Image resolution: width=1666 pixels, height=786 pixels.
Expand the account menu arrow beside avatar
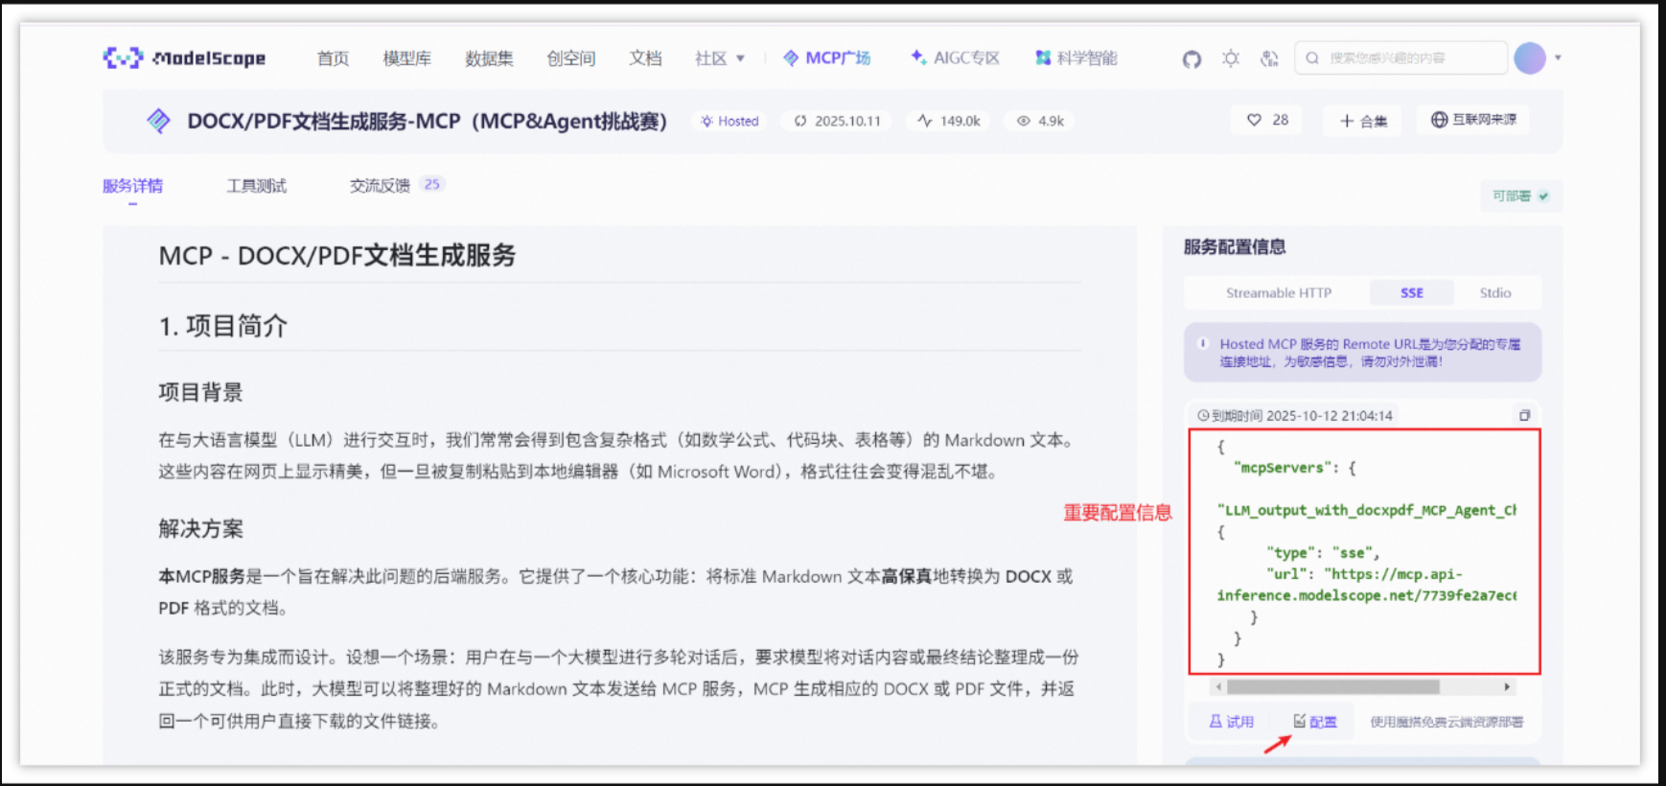(x=1558, y=58)
